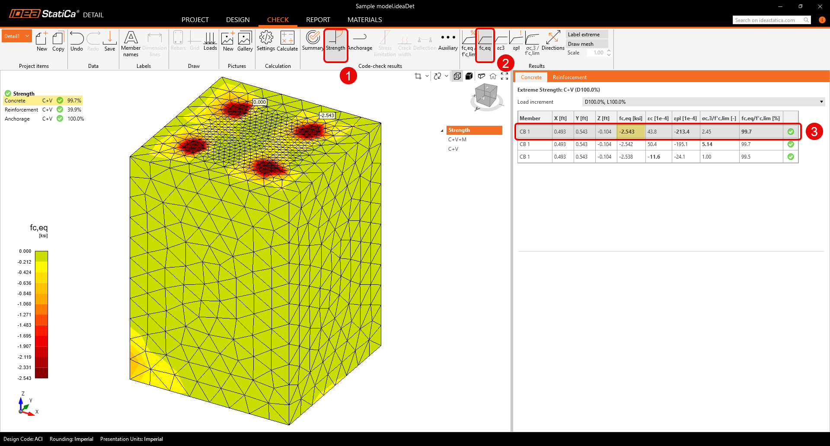Show Summary code-check results

pos(313,41)
